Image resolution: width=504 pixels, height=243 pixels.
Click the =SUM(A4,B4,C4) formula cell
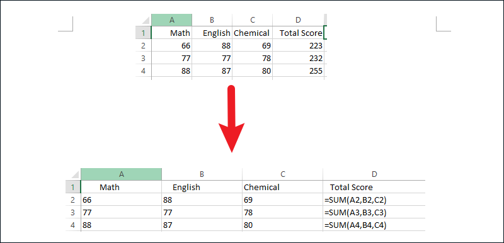pos(374,225)
